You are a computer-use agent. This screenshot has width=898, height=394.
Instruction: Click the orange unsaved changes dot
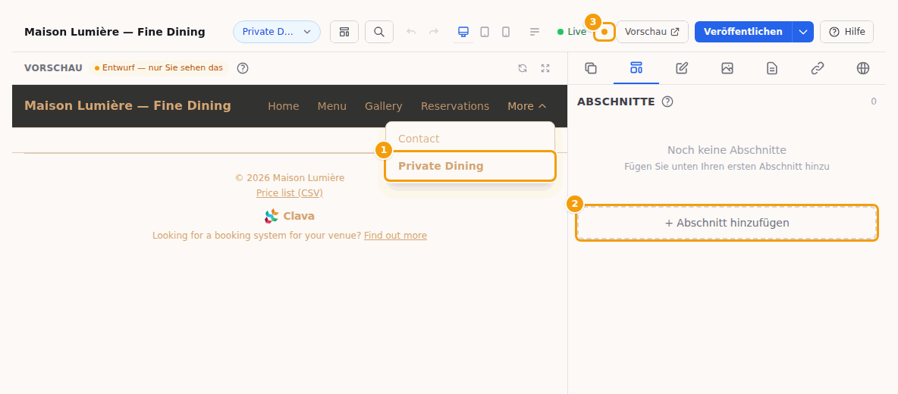coord(604,32)
